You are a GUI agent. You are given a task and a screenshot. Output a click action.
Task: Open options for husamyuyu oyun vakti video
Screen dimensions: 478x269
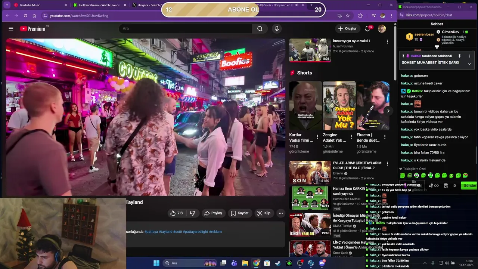[x=387, y=41]
